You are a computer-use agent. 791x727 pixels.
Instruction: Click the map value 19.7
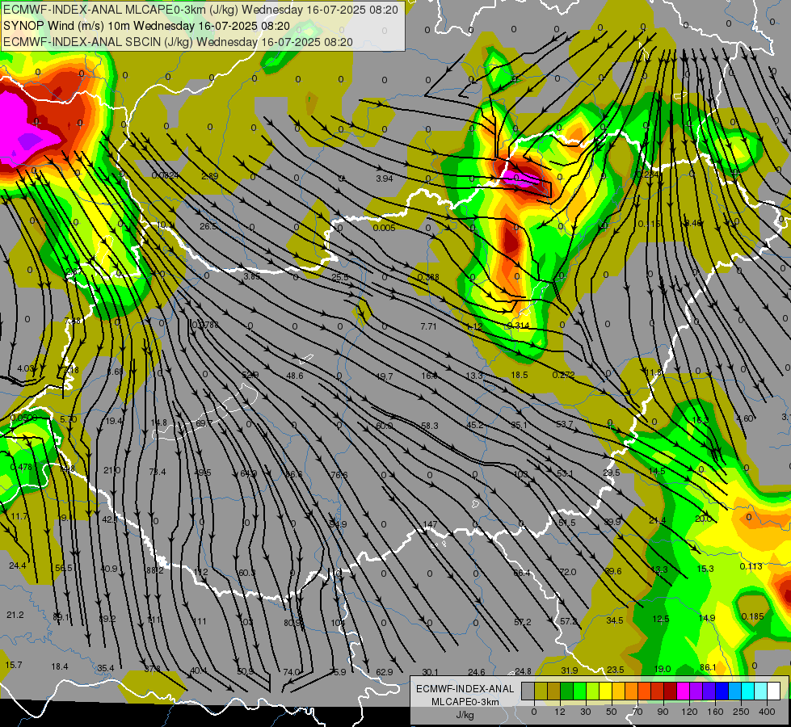(x=385, y=376)
